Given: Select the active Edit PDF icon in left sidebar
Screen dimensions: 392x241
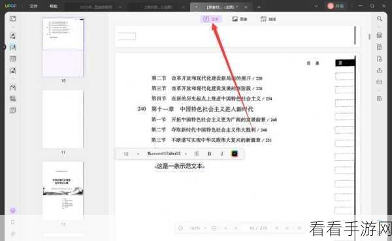Looking at the screenshot, I should (13, 47).
